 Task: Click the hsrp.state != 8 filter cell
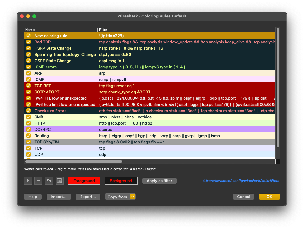[131, 48]
